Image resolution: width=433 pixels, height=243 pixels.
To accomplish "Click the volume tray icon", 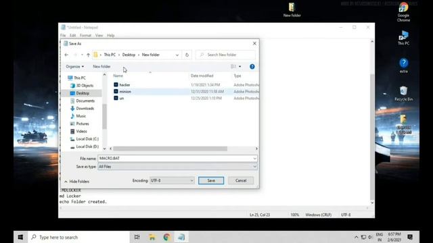I will (x=370, y=237).
